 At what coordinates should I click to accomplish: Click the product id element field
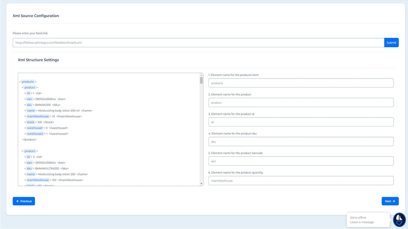[301, 122]
